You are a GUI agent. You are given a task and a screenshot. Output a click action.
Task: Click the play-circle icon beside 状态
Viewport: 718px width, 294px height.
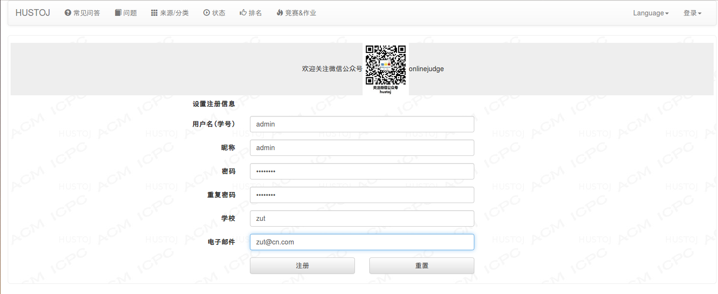point(207,13)
